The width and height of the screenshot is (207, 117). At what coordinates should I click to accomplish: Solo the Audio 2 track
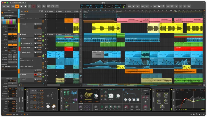pos(38,24)
